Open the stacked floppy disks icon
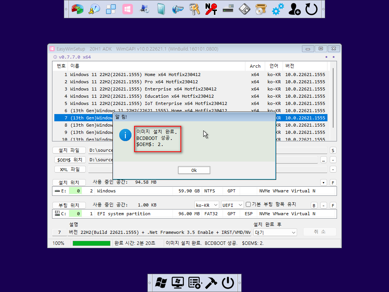 244,9
